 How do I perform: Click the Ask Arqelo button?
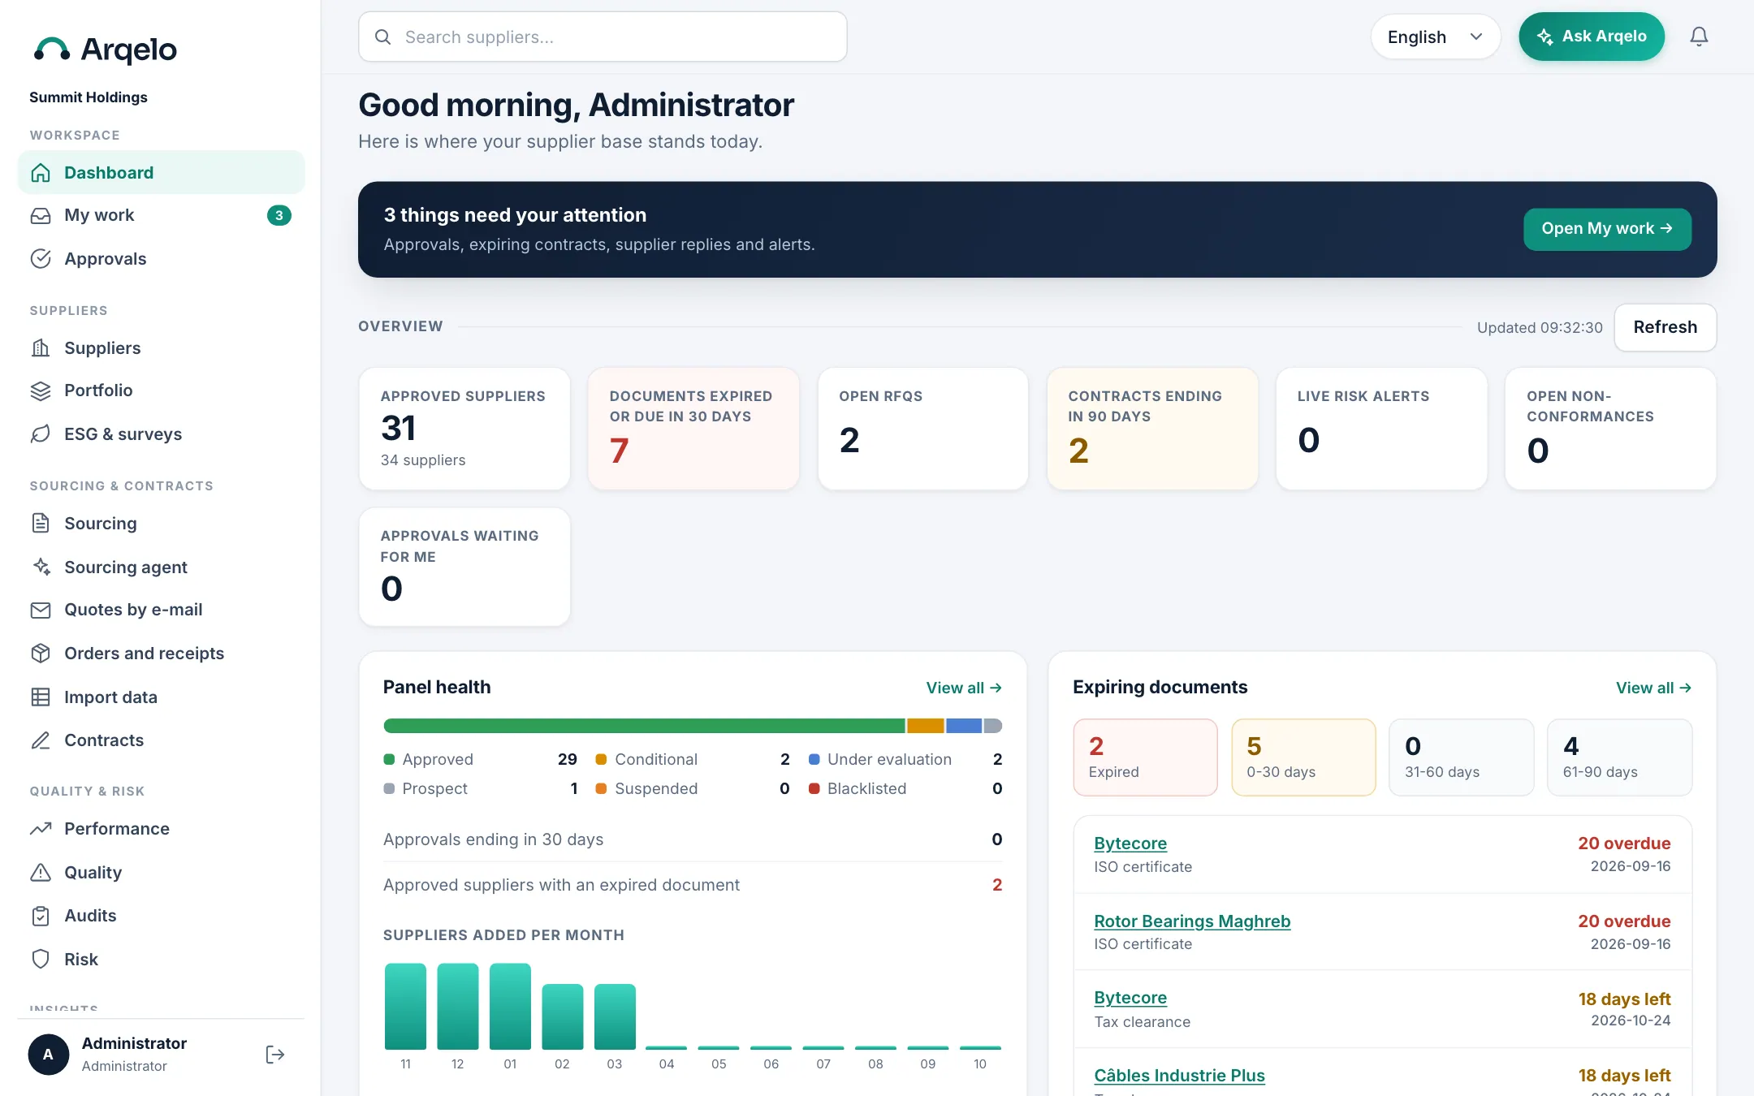(1592, 37)
